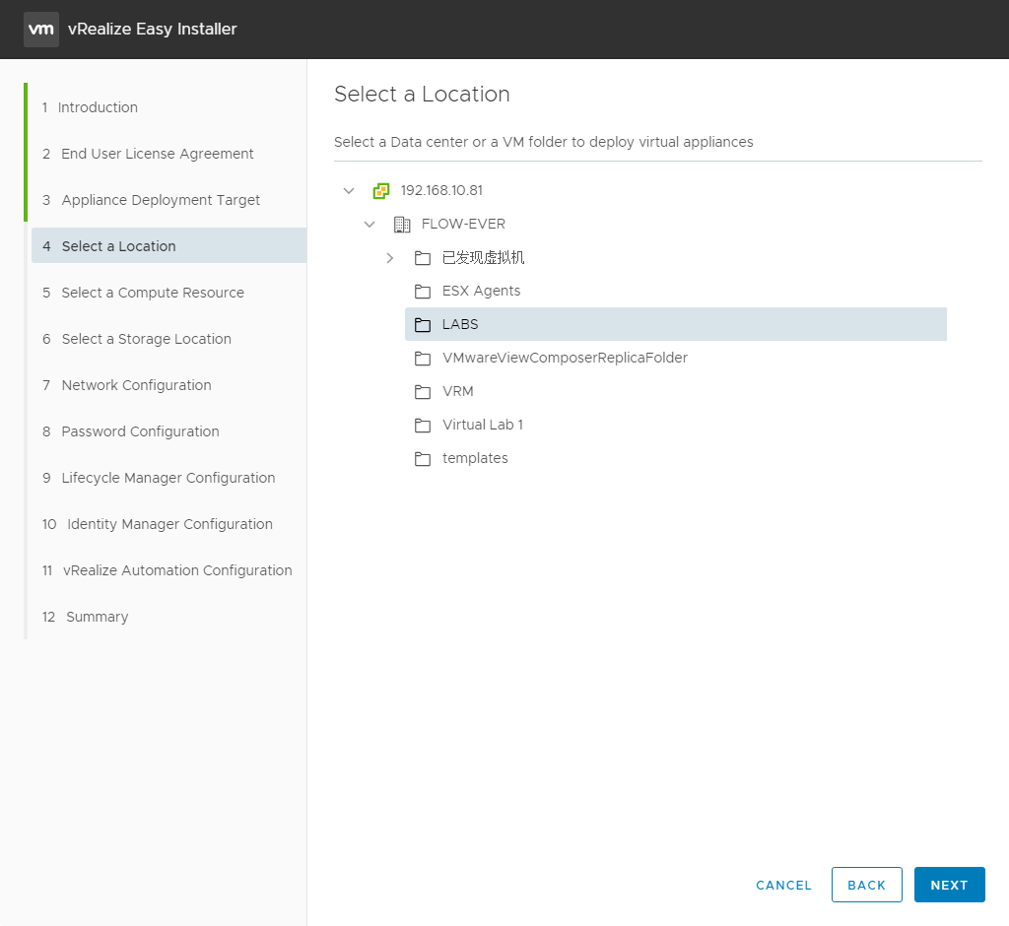Select the LABS folder

click(676, 324)
